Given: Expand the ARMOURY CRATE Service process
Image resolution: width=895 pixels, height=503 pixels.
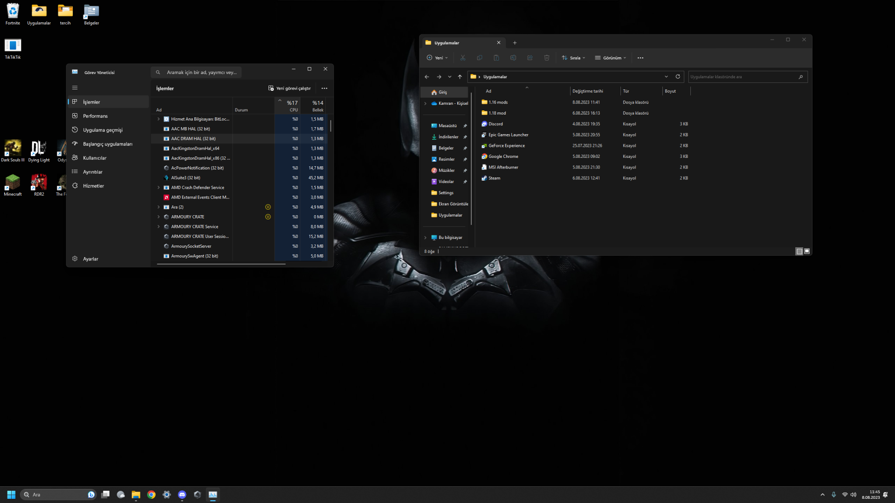Looking at the screenshot, I should click(158, 227).
